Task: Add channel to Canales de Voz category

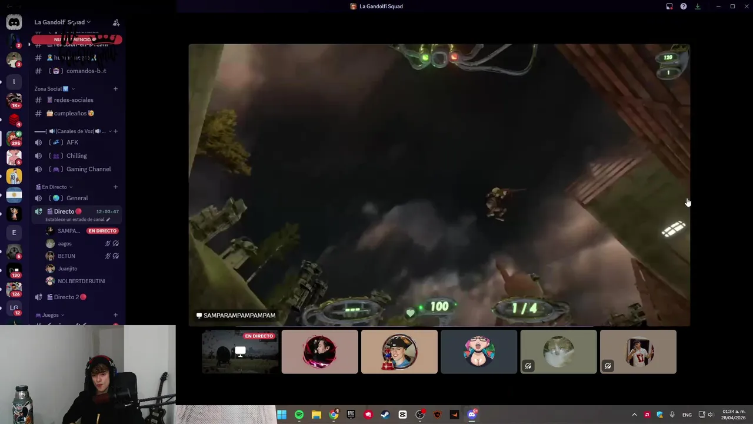Action: [115, 131]
